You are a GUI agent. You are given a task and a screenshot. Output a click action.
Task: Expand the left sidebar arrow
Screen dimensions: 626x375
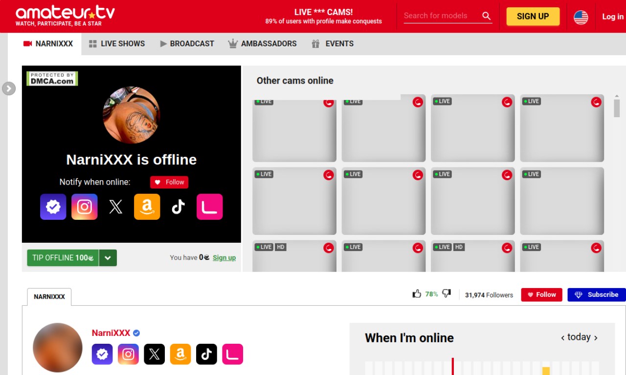[x=9, y=88]
